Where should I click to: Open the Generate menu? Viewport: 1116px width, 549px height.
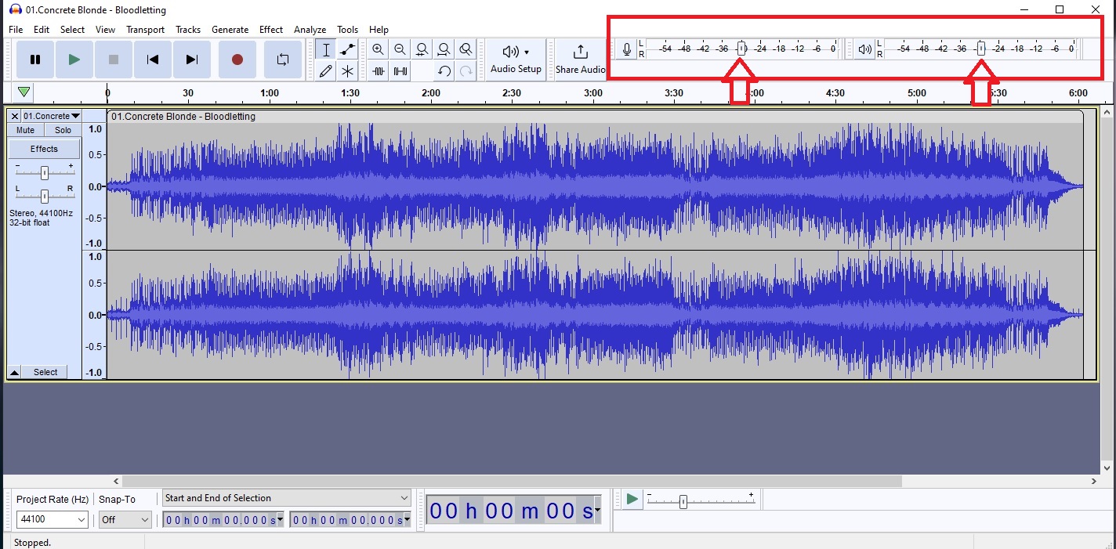click(x=230, y=30)
